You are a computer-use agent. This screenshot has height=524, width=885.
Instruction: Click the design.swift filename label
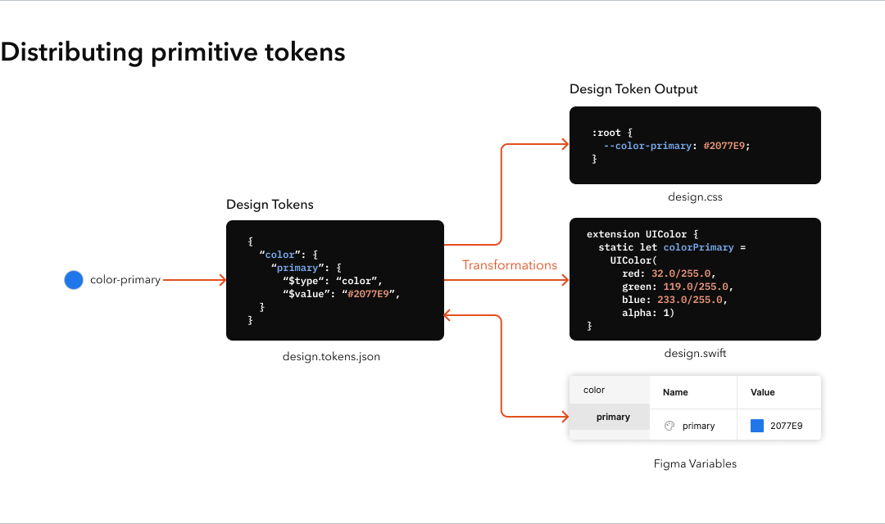click(x=695, y=353)
